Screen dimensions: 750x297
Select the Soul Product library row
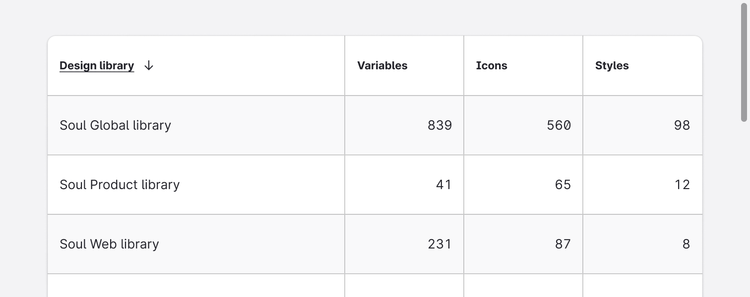coord(120,185)
